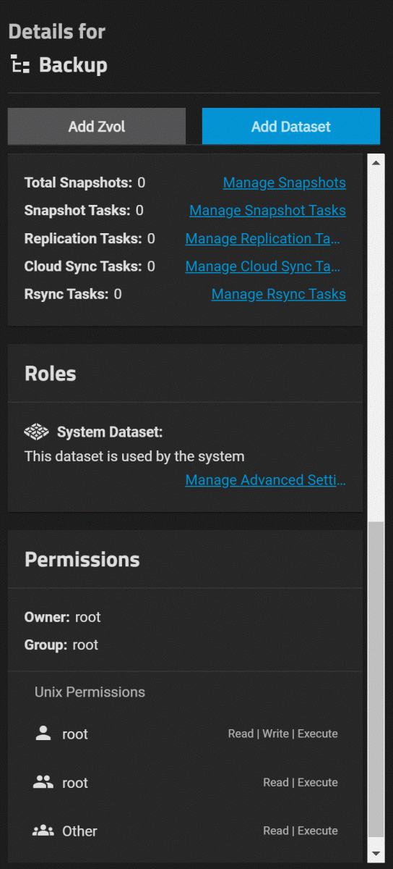
Task: Click the scrollbar up arrow
Action: [x=376, y=162]
